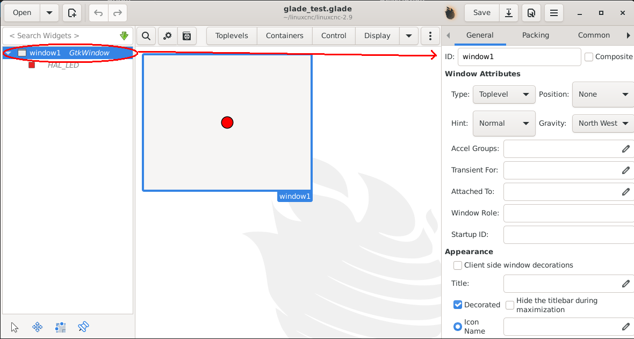Screen dimensions: 634x339
Task: Click the red HAL_LED icon in tree
Action: click(32, 65)
